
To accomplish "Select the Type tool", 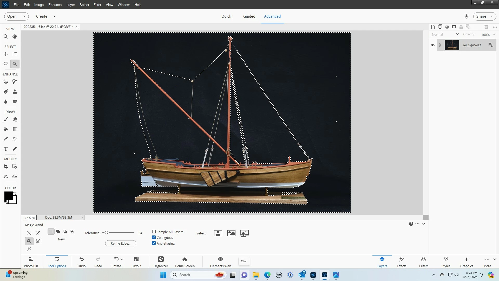I will point(6,149).
